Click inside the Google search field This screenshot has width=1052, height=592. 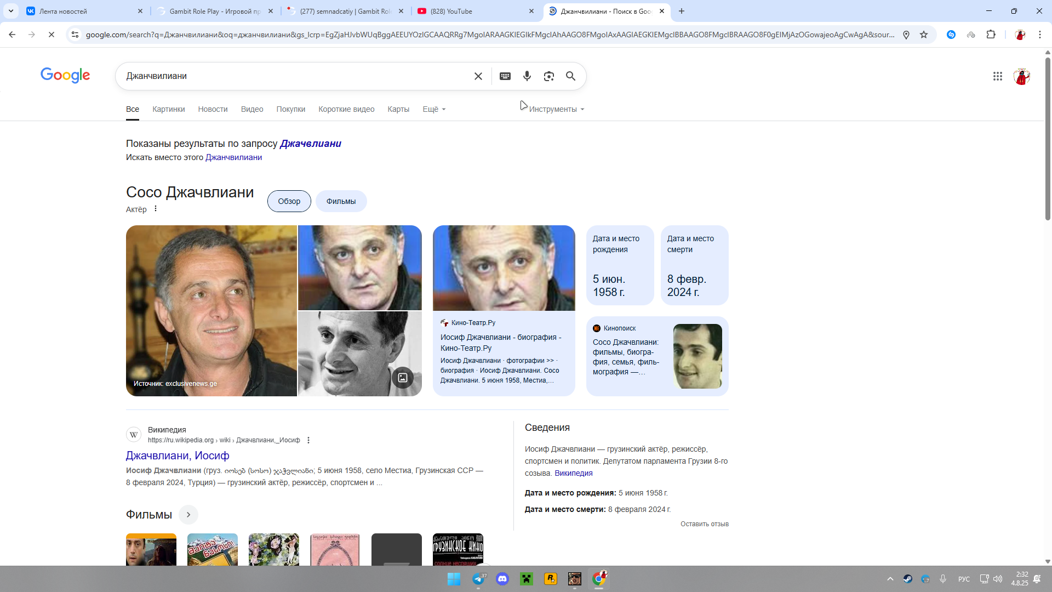(296, 76)
